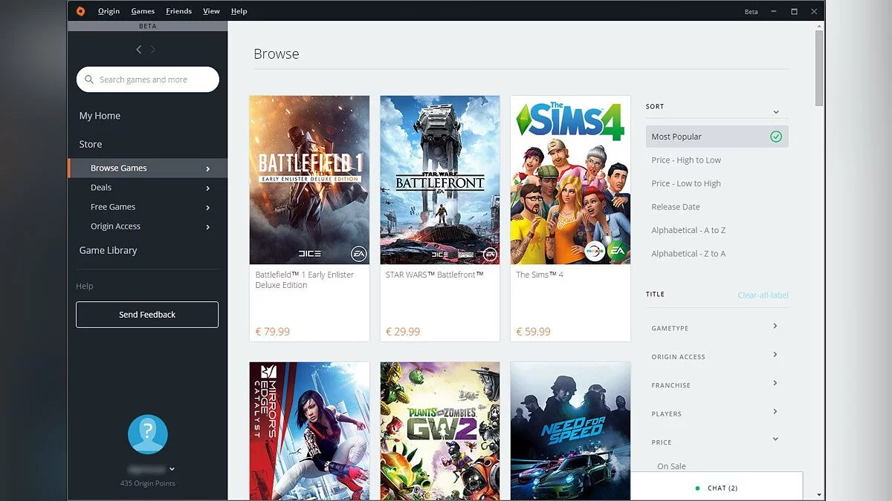Click the Beta label in title bar

[x=752, y=12]
